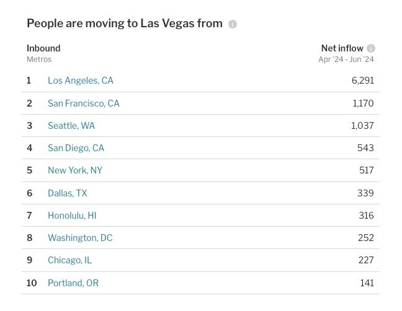Click the 141 inflow value for Portland
The width and height of the screenshot is (402, 311).
pyautogui.click(x=367, y=283)
